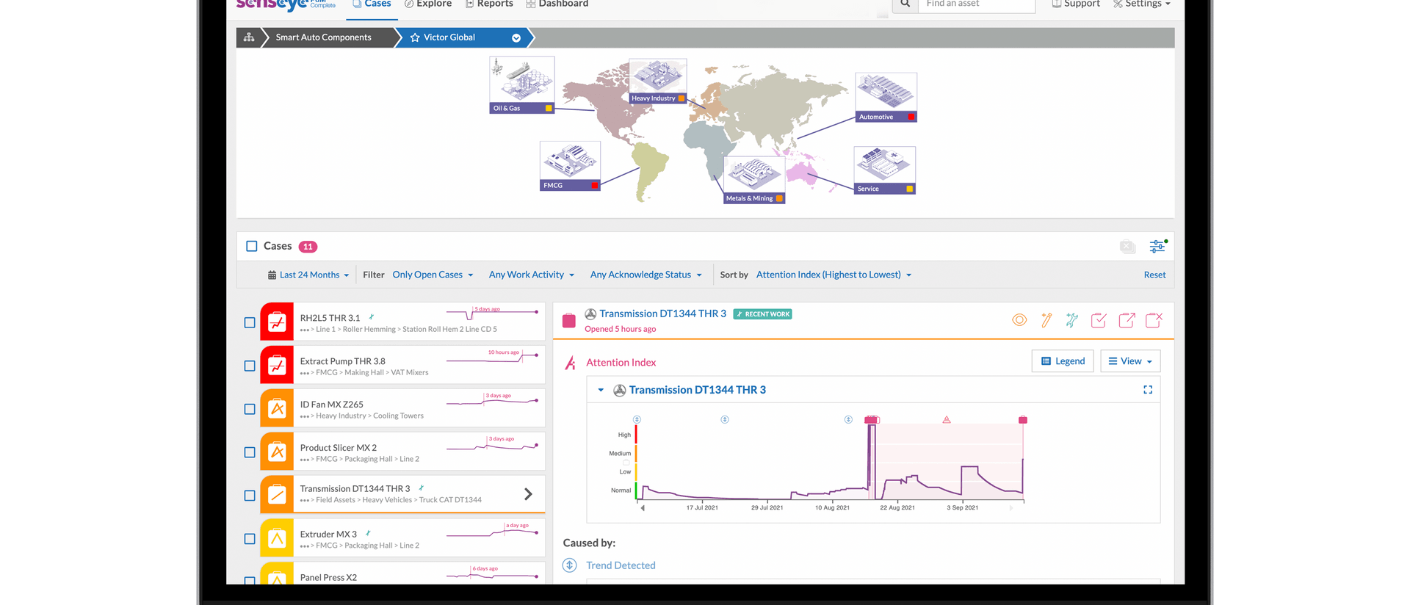Click the hierarchy tree icon in breadcrumb
The height and width of the screenshot is (605, 1410).
point(249,37)
